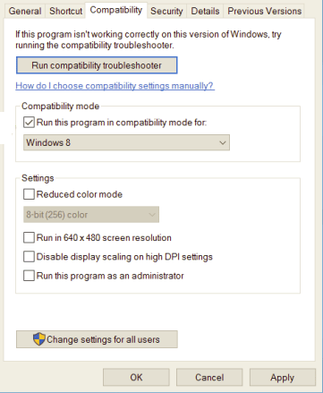Open How do I choose compatibility settings manually link
323x393 pixels.
point(115,86)
